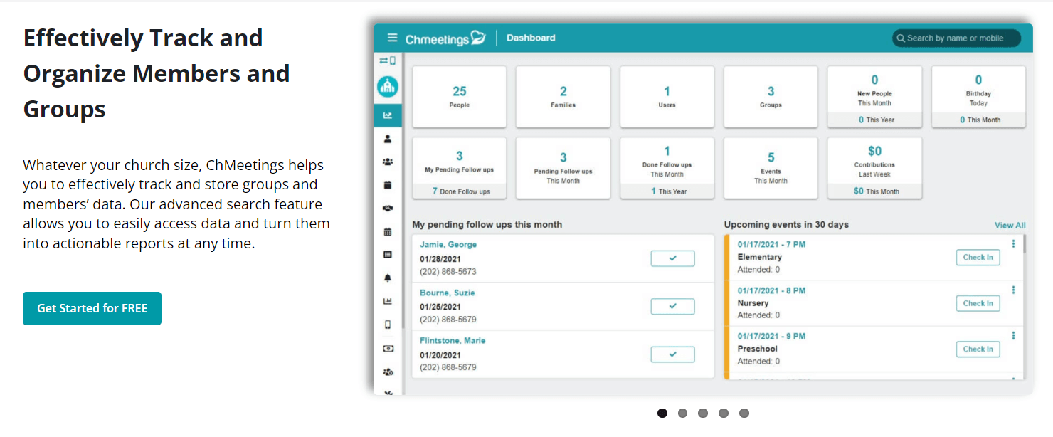This screenshot has width=1053, height=437.
Task: Click the Get Started for FREE button
Action: click(92, 308)
